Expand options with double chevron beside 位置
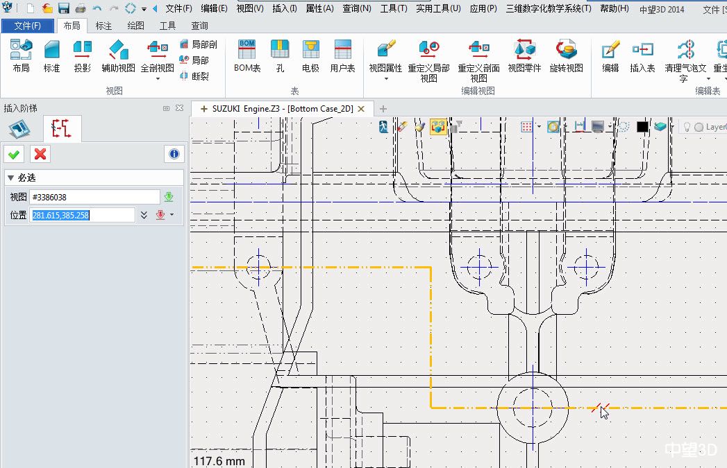The image size is (727, 468). (x=144, y=215)
